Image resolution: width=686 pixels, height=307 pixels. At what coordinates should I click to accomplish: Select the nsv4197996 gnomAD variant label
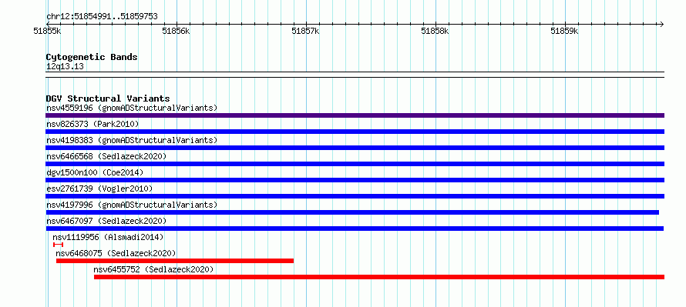pos(132,205)
